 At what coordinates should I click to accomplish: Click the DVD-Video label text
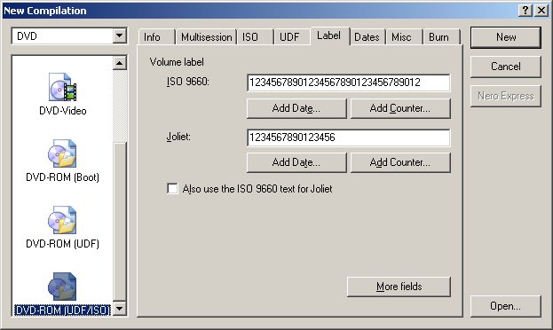coord(63,111)
